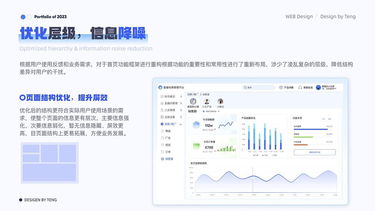The width and height of the screenshot is (375, 211).
Task: Toggle the 产品3 legend item
Action: click(274, 155)
